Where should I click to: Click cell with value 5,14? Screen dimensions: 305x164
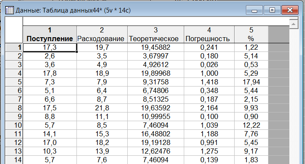coord(251,56)
